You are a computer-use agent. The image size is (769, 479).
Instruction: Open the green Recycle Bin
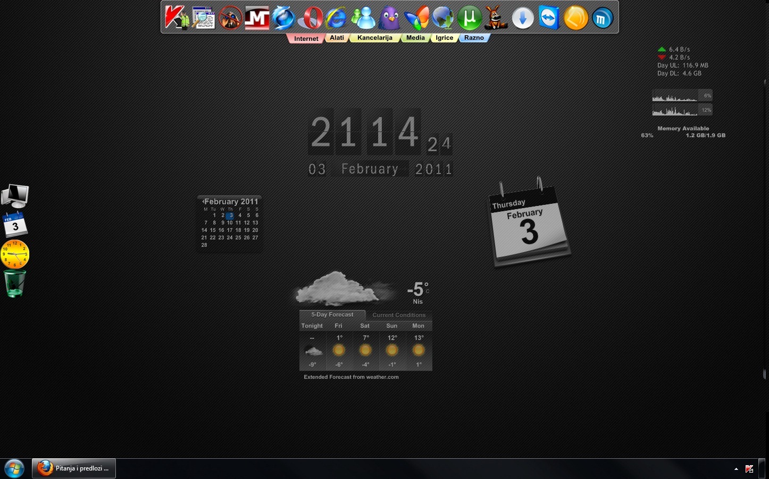pos(15,283)
